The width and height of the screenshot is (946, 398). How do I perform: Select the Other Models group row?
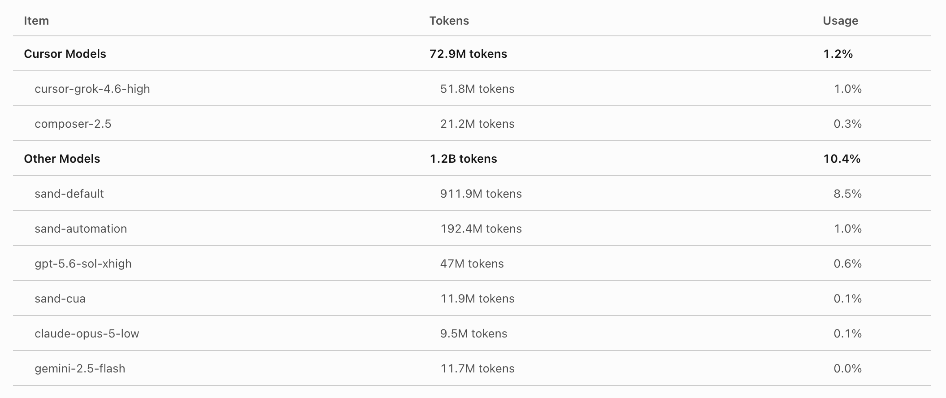[x=472, y=159]
